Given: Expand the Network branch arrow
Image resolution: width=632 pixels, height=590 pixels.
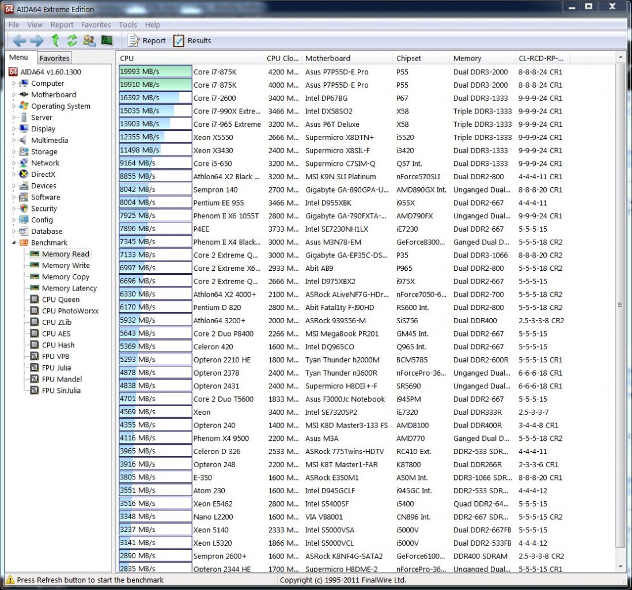Looking at the screenshot, I should pyautogui.click(x=14, y=163).
